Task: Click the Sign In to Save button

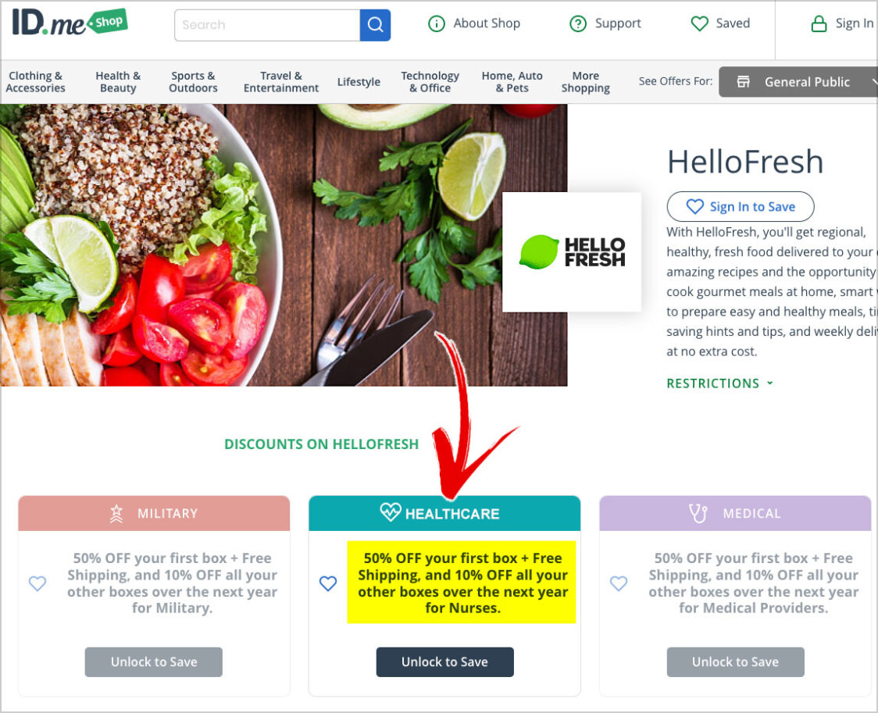Action: 741,206
